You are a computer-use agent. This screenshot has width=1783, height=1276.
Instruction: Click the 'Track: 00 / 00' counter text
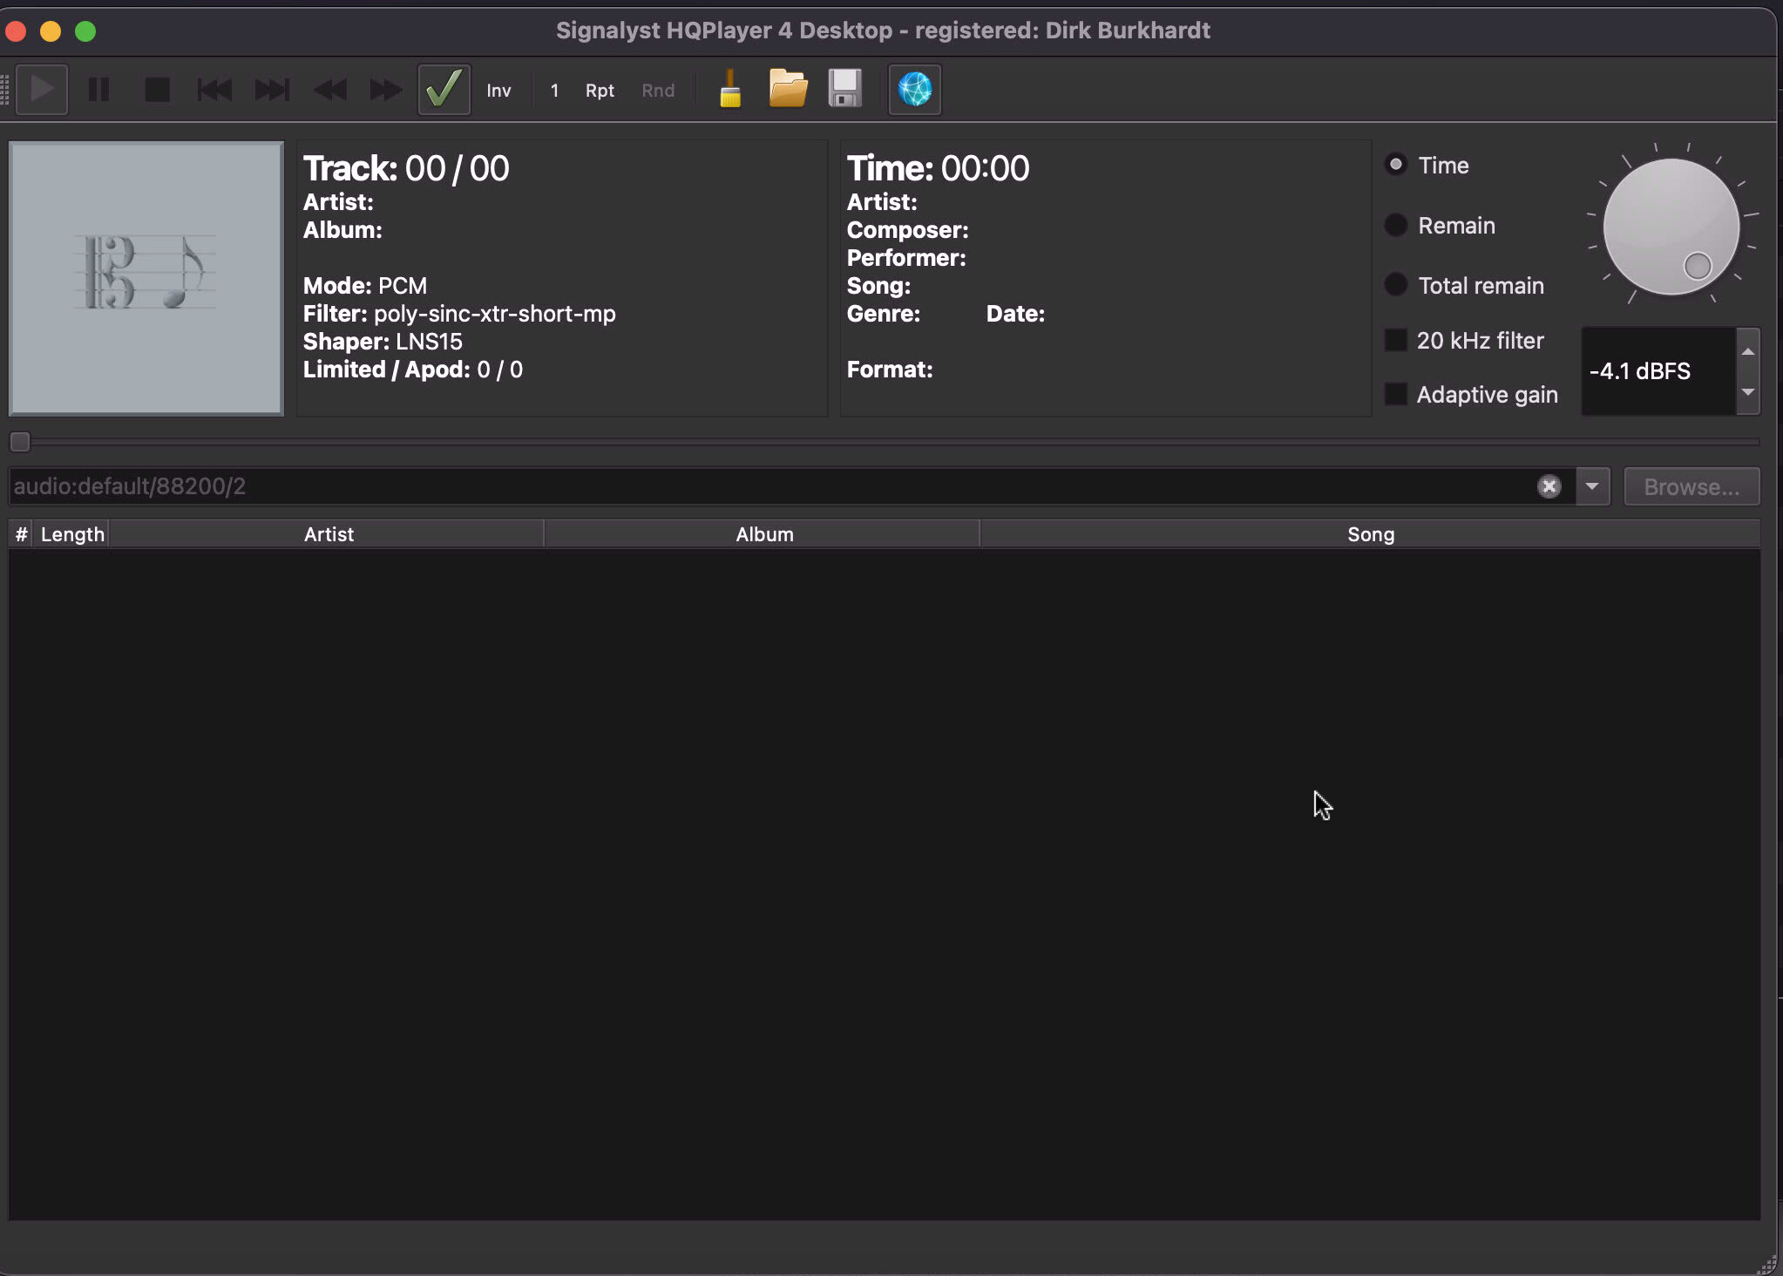406,168
